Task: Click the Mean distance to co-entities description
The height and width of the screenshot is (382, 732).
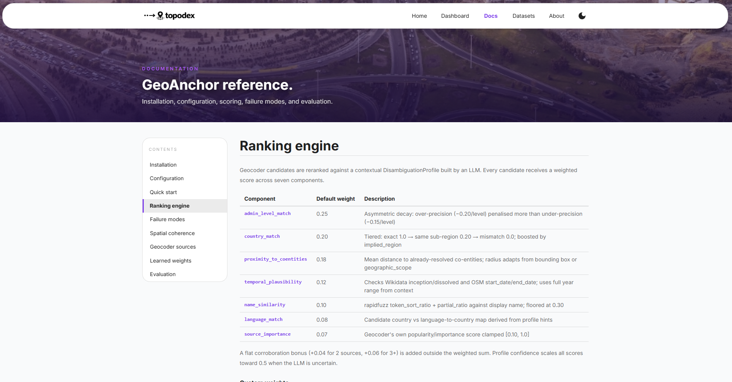Action: (470, 263)
